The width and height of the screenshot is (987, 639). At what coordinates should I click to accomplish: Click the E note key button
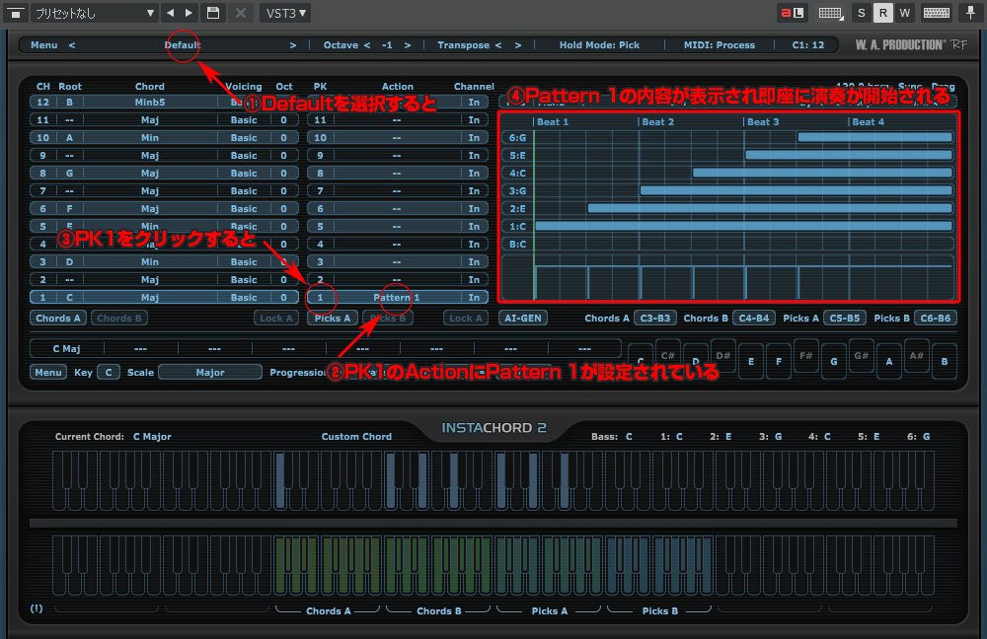click(x=751, y=361)
